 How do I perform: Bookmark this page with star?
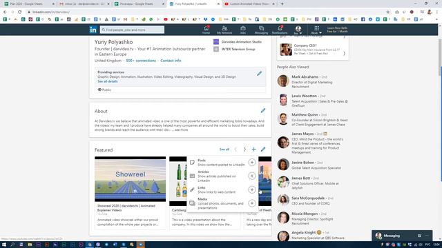(x=388, y=12)
